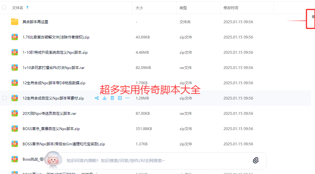The width and height of the screenshot is (315, 174).
Task: Click zip icon of 1.76比奇复古破解文件
Action: tap(15, 37)
